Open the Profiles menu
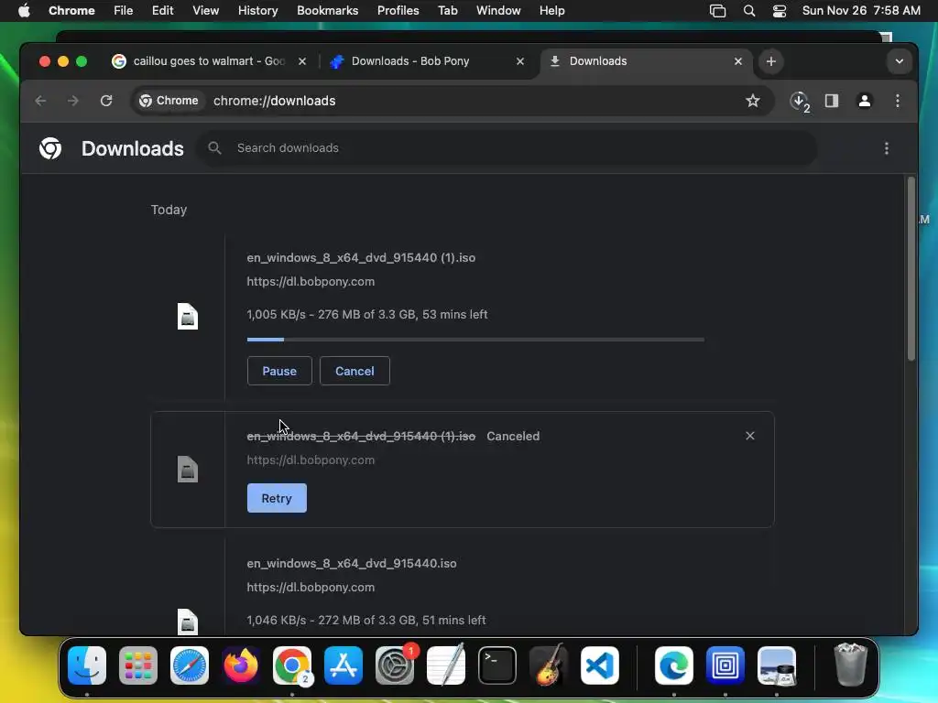Viewport: 938px width, 703px height. (398, 10)
